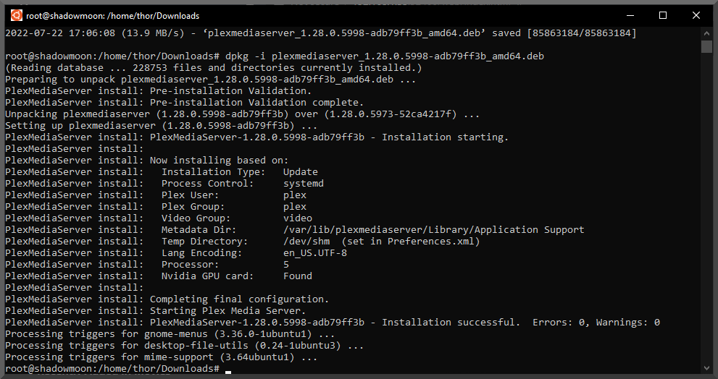Click the Ubuntu icon in the title bar

coord(15,15)
